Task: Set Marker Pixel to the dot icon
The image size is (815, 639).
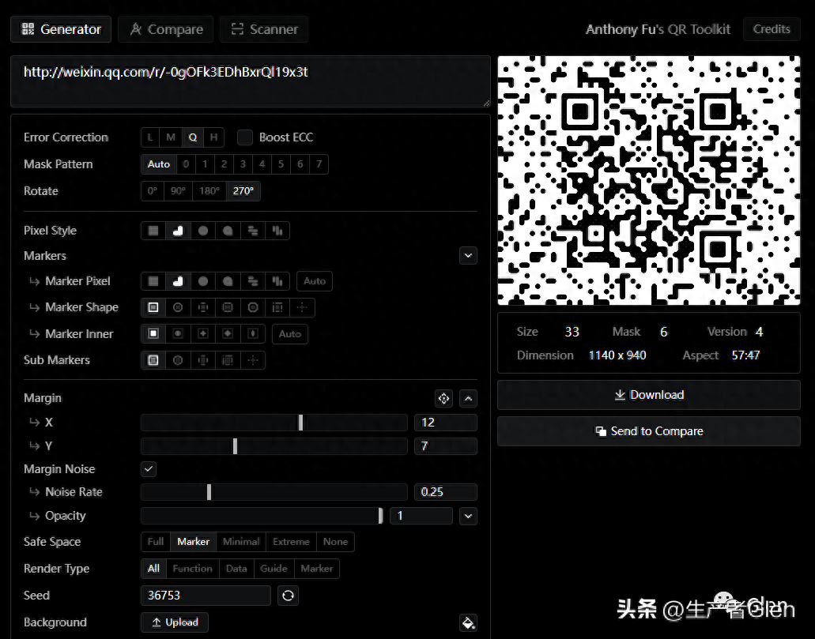Action: pos(203,281)
